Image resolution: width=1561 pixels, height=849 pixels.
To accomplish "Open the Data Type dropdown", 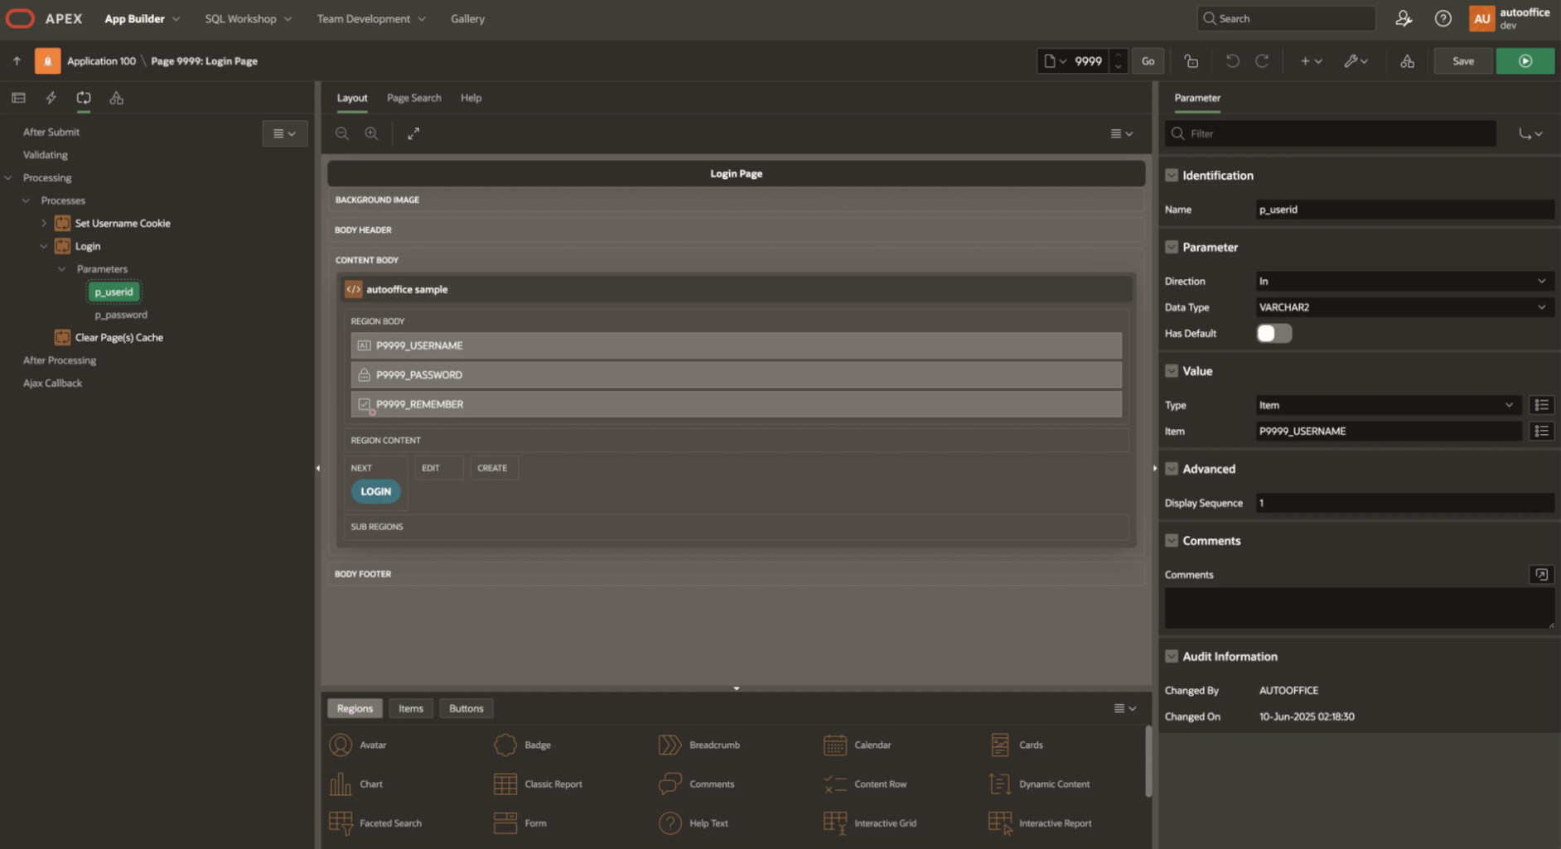I will click(1404, 307).
